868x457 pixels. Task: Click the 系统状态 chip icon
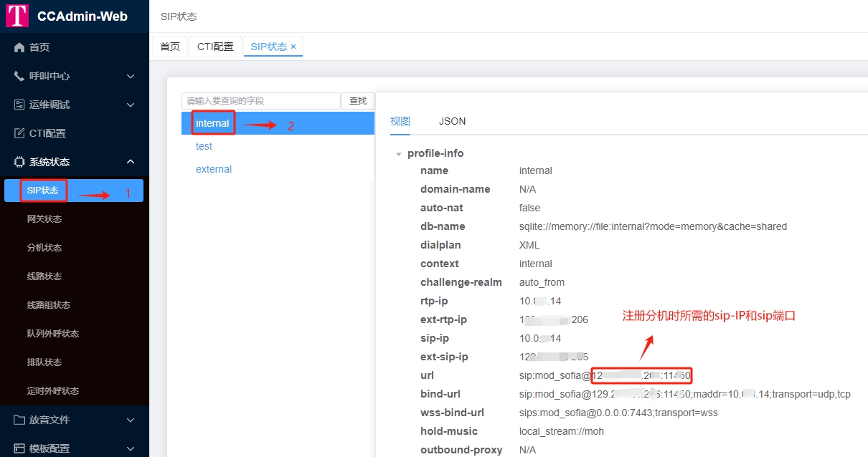(x=19, y=162)
